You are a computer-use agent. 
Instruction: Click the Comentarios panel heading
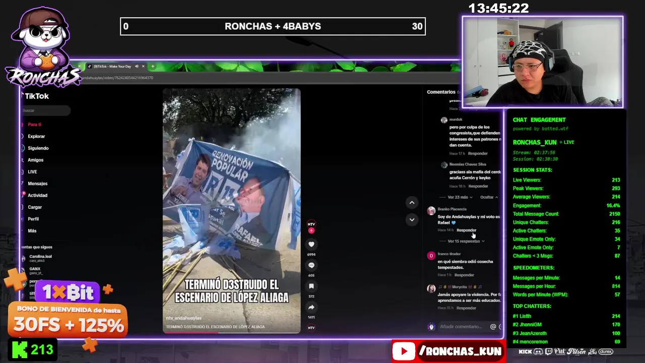(x=441, y=92)
